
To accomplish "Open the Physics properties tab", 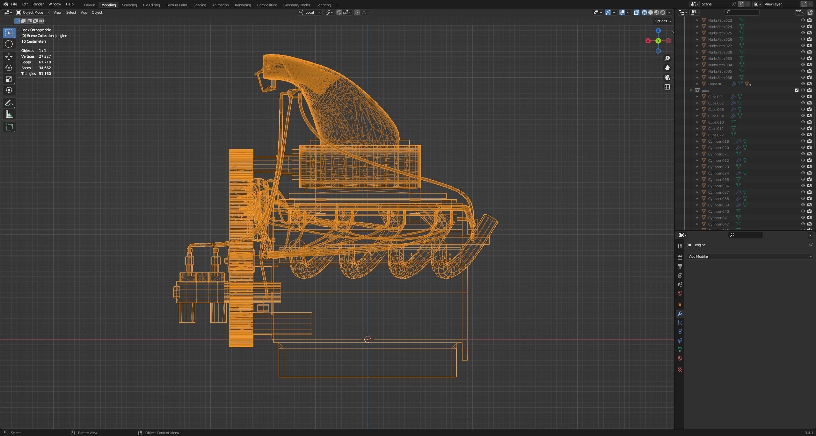I will tap(680, 332).
